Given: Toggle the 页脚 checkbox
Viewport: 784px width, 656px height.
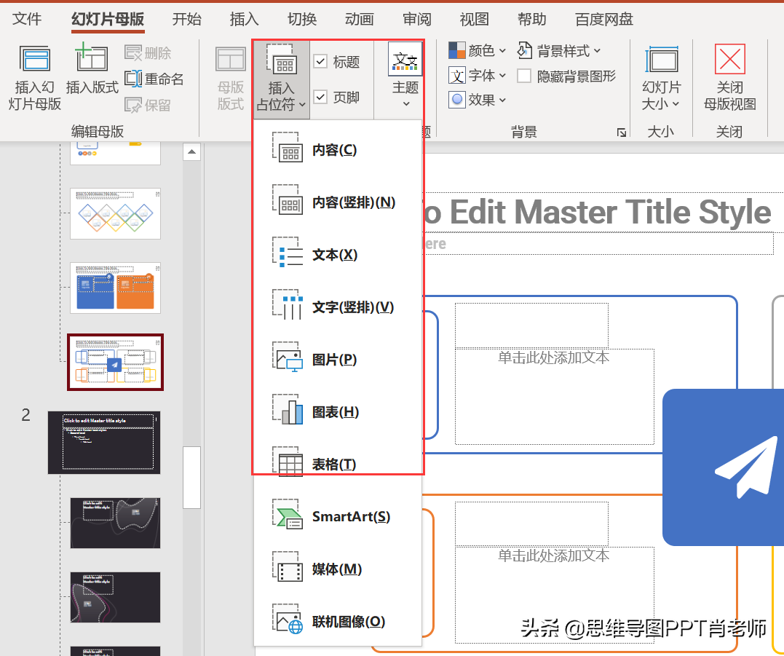Looking at the screenshot, I should tap(320, 97).
